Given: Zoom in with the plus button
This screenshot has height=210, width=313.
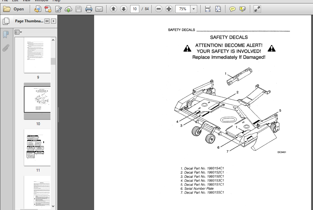Looking at the screenshot, I should click(169, 9).
